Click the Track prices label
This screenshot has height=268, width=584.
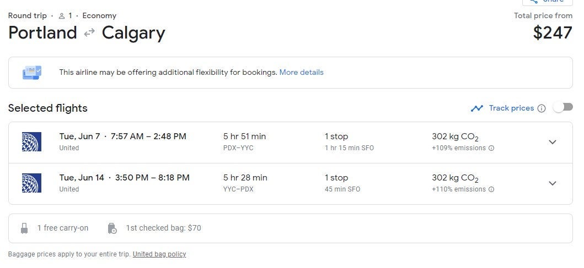pos(511,108)
